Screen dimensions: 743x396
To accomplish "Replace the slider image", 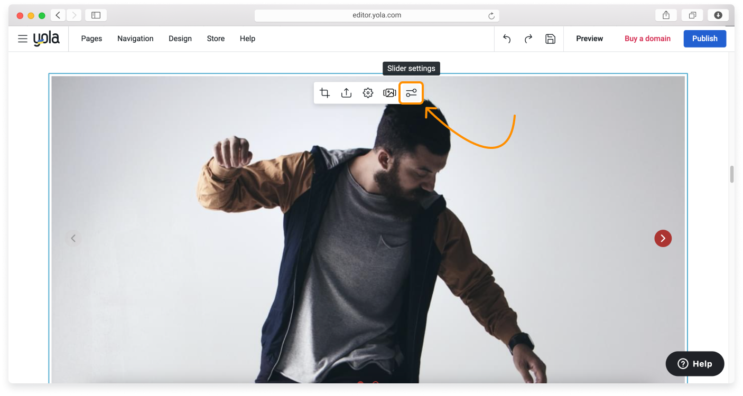I will (389, 92).
